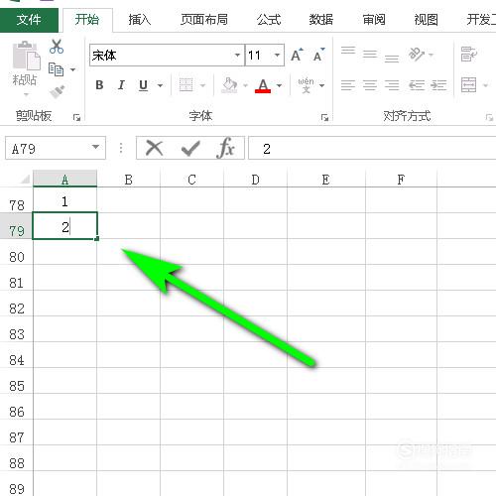This screenshot has height=496, width=496.
Task: Switch to the 页面布局 tab
Action: pyautogui.click(x=204, y=20)
